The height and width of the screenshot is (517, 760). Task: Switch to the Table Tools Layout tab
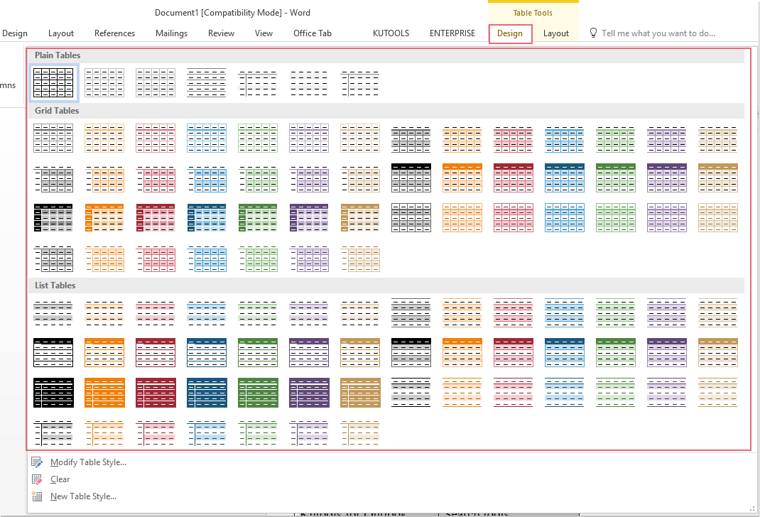pyautogui.click(x=556, y=33)
